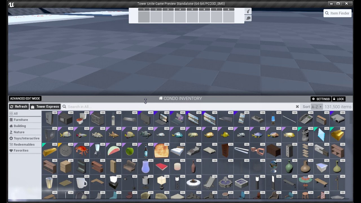
Task: Choose the blue diamond crystal item
Action: click(x=322, y=135)
